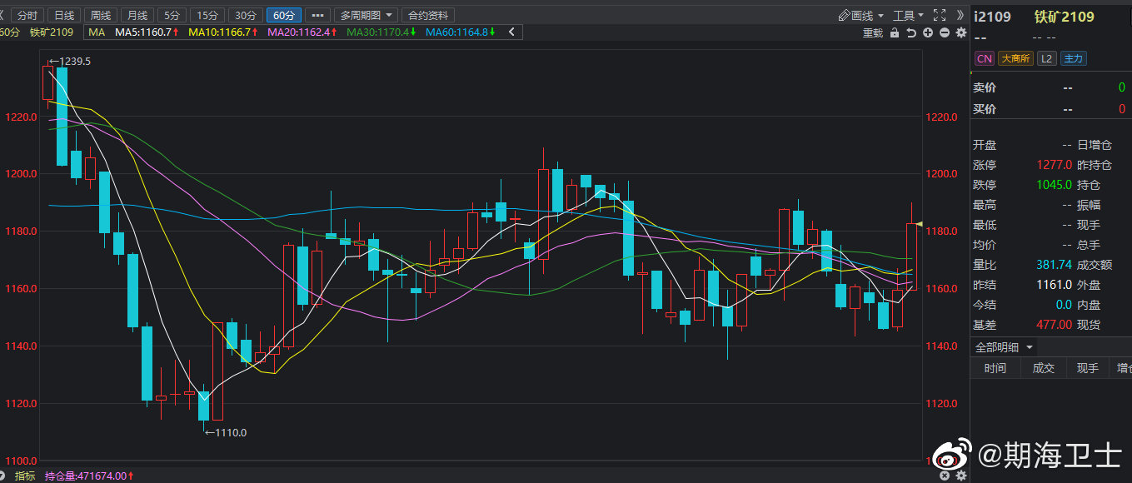Screen dimensions: 1132x483
Task: Switch to the 日线 daily chart
Action: 63,16
